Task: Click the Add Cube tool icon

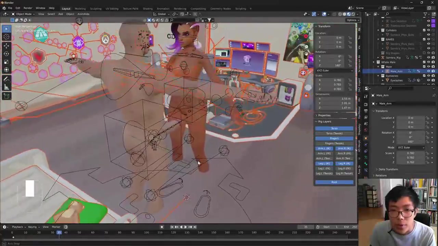Action: tap(6, 96)
